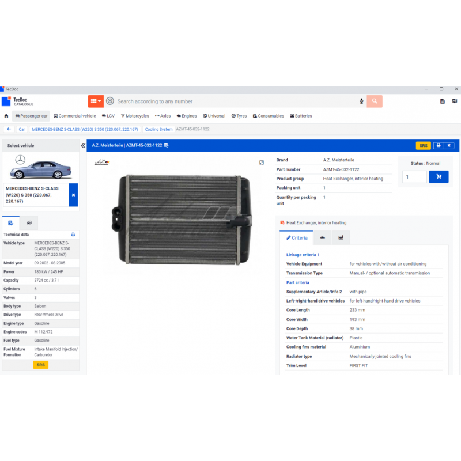Screen dimensions: 461x461
Task: Open the Cooling System breadcrumb link
Action: coord(158,129)
